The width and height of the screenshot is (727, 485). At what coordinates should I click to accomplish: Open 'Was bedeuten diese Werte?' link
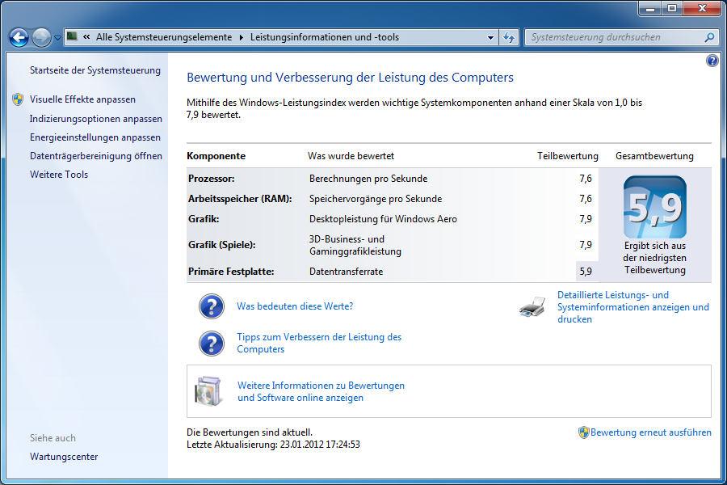click(x=295, y=306)
